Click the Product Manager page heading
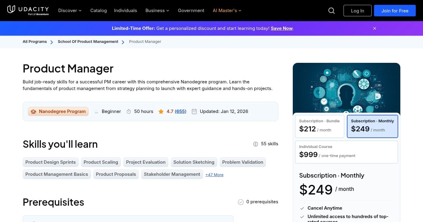Screen dimensions: 423x222 pyautogui.click(x=68, y=69)
